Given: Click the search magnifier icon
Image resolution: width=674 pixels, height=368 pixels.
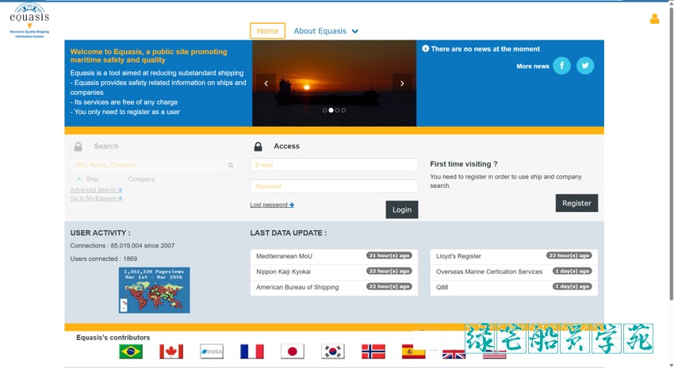Looking at the screenshot, I should coord(231,165).
